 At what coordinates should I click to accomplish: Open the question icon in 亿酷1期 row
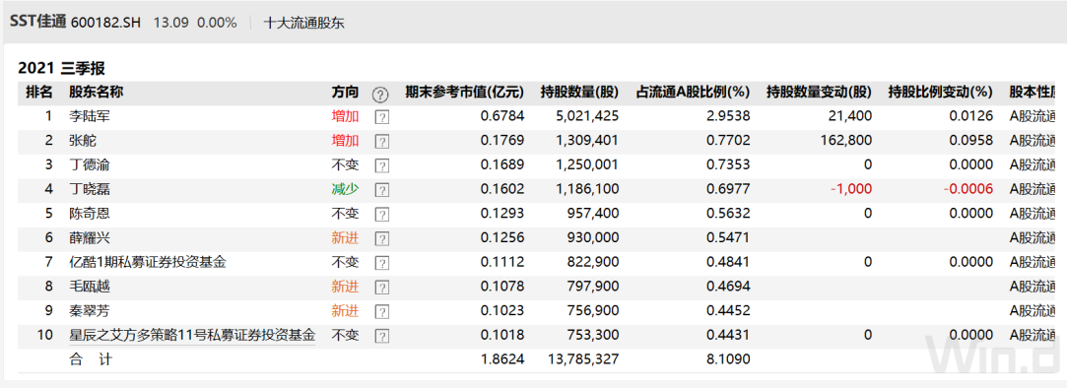coord(381,263)
